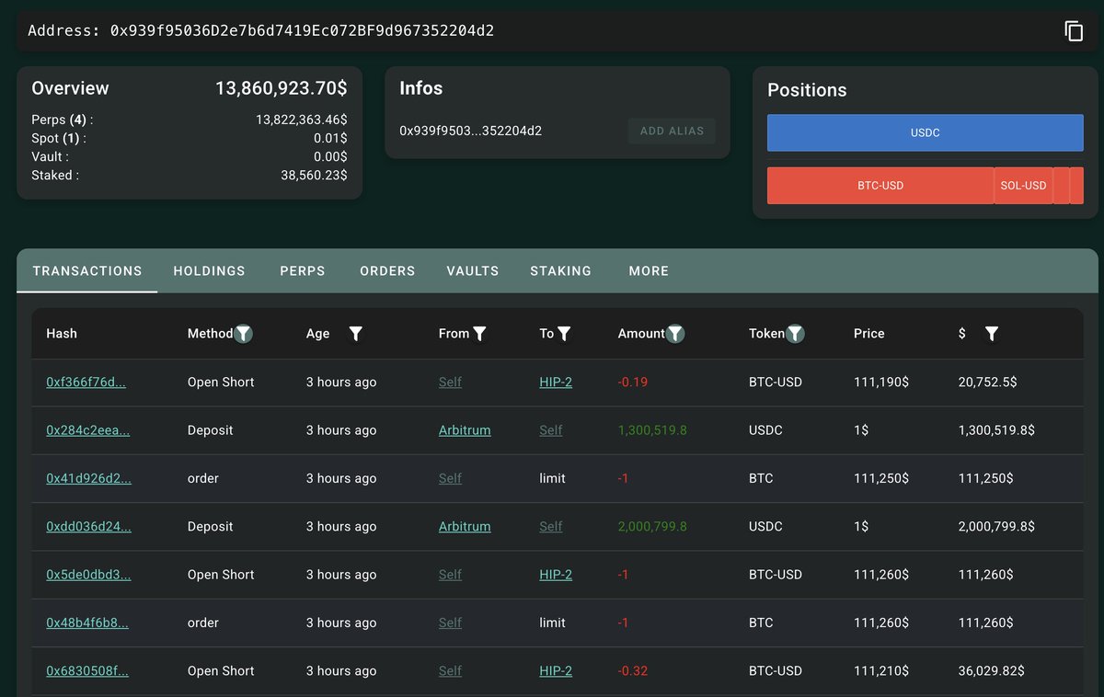This screenshot has width=1104, height=697.
Task: Open transaction hash 0xf366f76d
Action: click(x=86, y=383)
